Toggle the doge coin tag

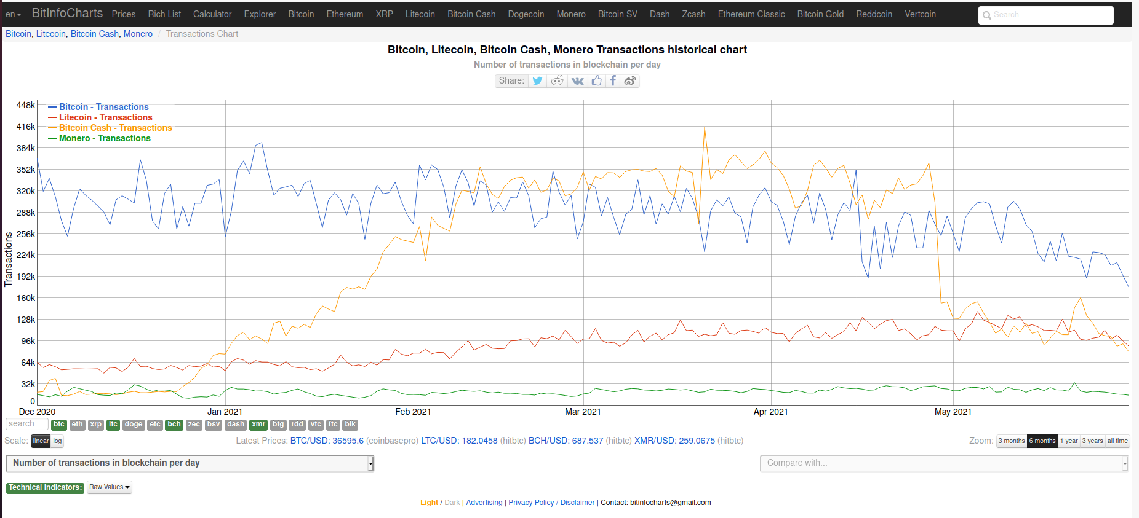[x=134, y=425]
